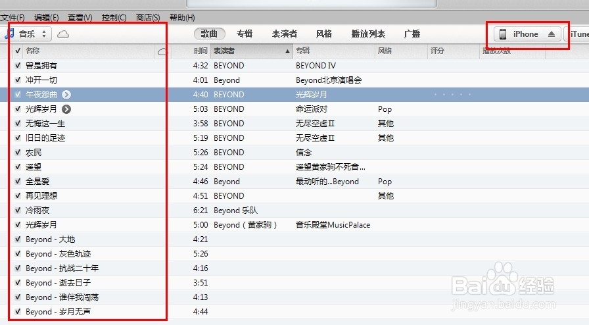
Task: Toggle the checkbox for 旧日的足迹
Action: coord(18,137)
